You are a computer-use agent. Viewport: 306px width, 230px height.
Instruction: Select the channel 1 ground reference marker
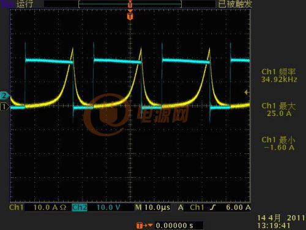pos(4,107)
